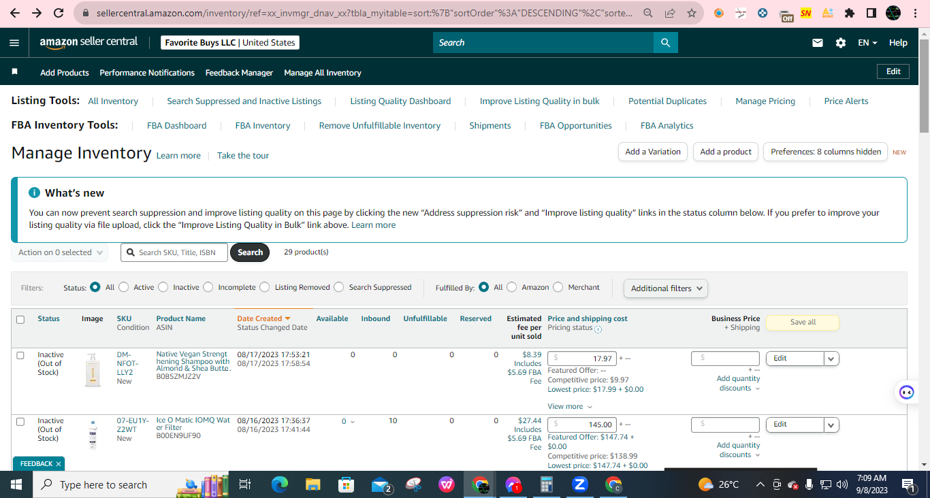This screenshot has width=930, height=498.
Task: Click the floating chat assistant icon
Action: point(906,392)
